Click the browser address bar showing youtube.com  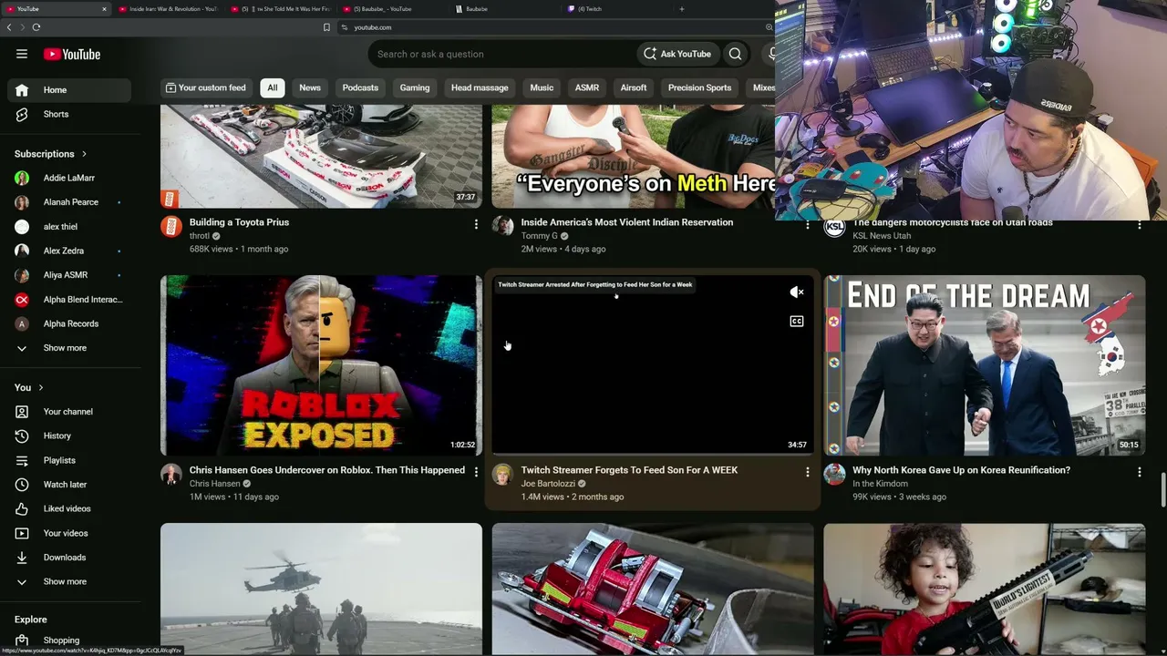(547, 27)
